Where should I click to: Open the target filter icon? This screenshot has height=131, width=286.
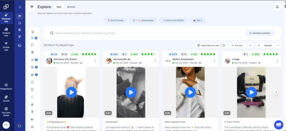tap(32, 104)
